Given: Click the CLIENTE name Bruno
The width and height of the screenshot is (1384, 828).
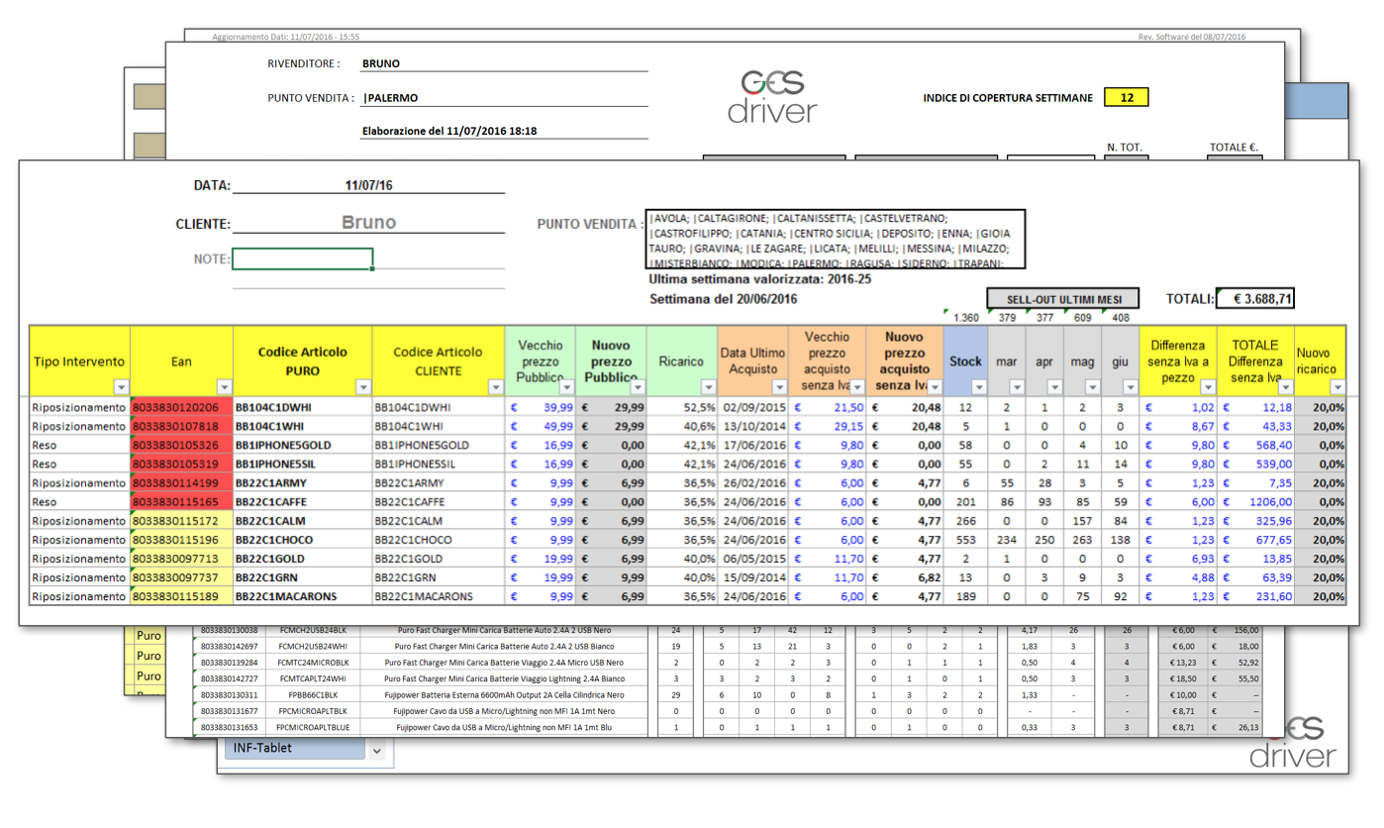Looking at the screenshot, I should coord(368,223).
